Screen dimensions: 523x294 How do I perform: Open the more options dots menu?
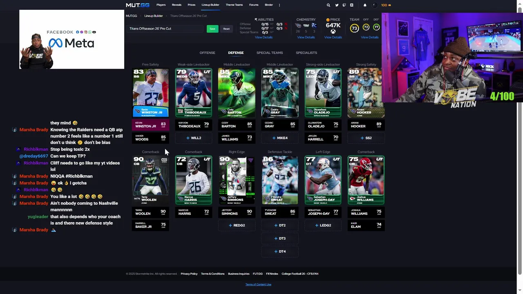point(279,5)
